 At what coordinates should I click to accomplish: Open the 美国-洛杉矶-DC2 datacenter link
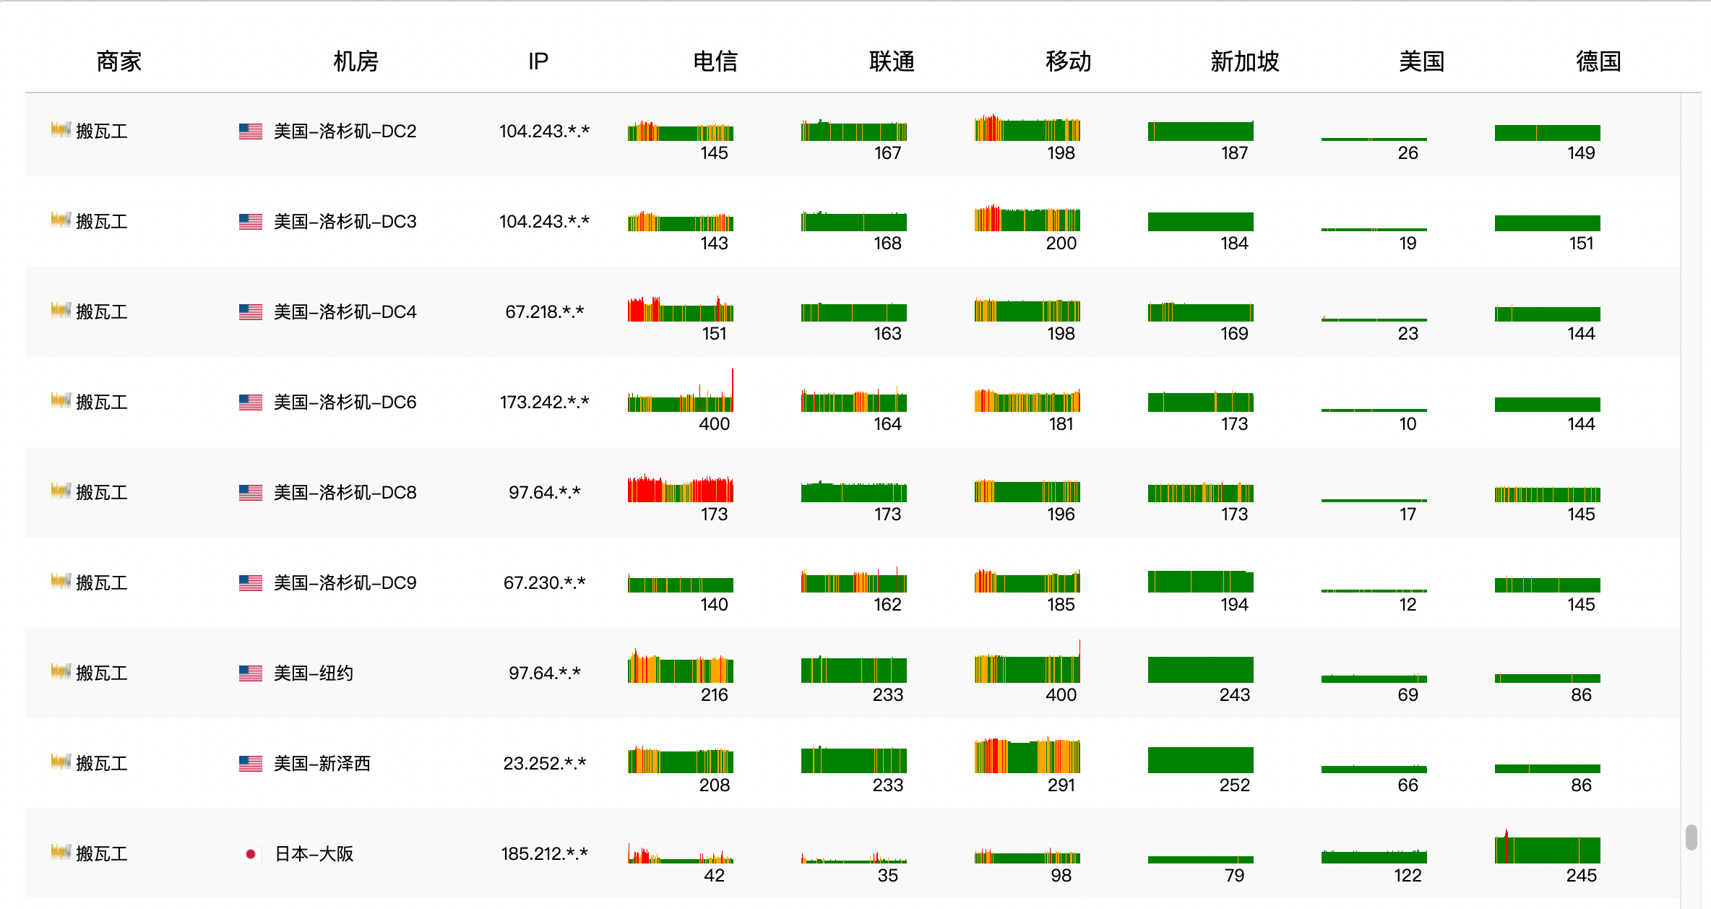click(x=345, y=132)
